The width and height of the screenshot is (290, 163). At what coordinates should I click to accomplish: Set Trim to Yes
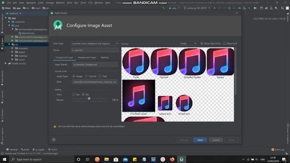coord(73,95)
